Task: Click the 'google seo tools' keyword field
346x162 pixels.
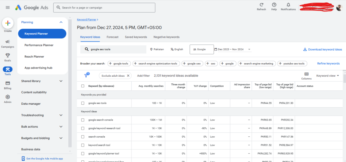Action: [x=113, y=49]
